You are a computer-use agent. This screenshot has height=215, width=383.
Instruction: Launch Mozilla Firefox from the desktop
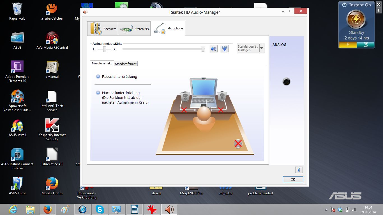pos(52,186)
